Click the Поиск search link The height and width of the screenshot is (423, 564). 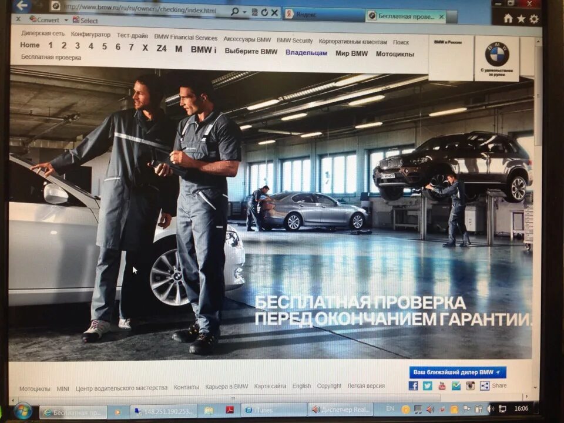click(x=401, y=42)
